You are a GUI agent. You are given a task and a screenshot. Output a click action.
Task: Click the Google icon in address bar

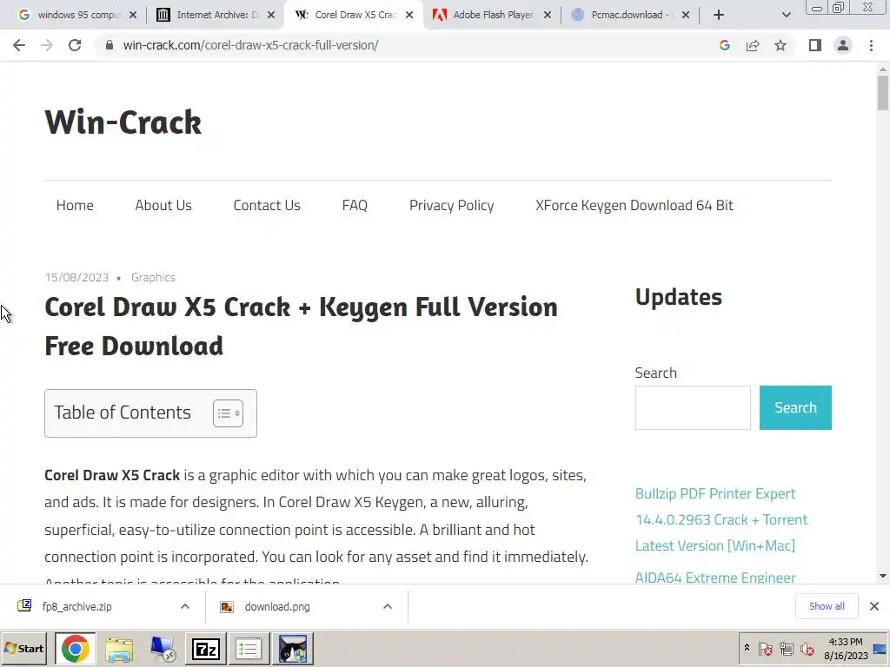pyautogui.click(x=725, y=45)
